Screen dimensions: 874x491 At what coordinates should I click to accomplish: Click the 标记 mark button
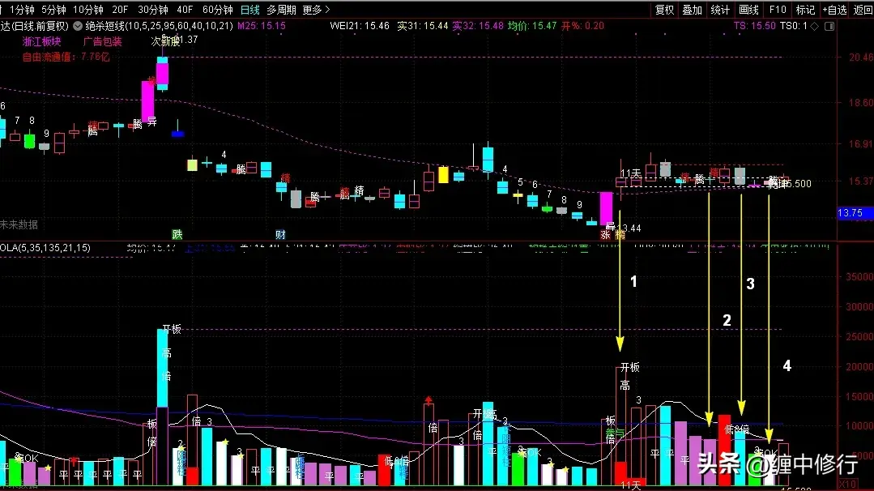tap(805, 10)
